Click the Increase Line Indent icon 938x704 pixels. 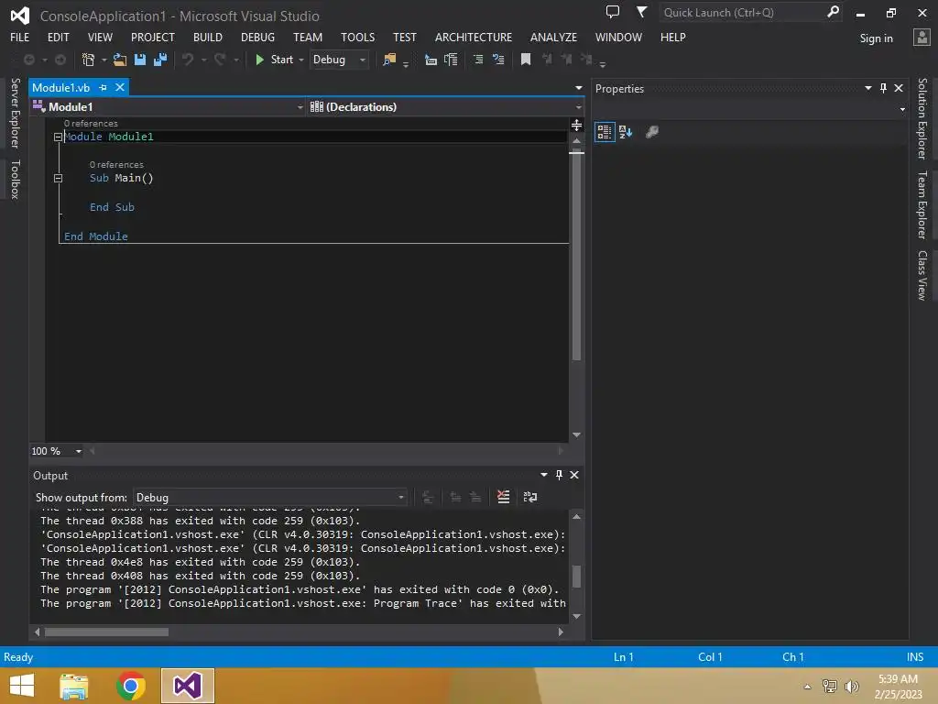(451, 60)
